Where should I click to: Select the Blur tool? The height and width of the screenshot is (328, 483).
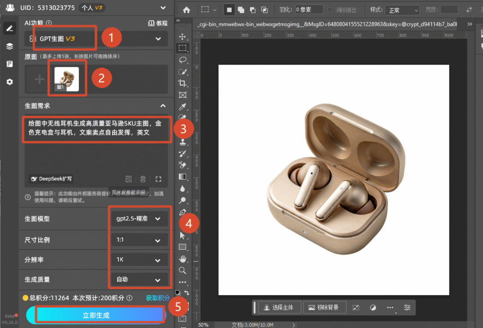pyautogui.click(x=183, y=189)
